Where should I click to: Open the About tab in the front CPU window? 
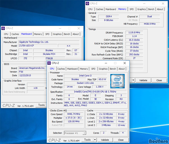pyautogui.click(x=122, y=69)
